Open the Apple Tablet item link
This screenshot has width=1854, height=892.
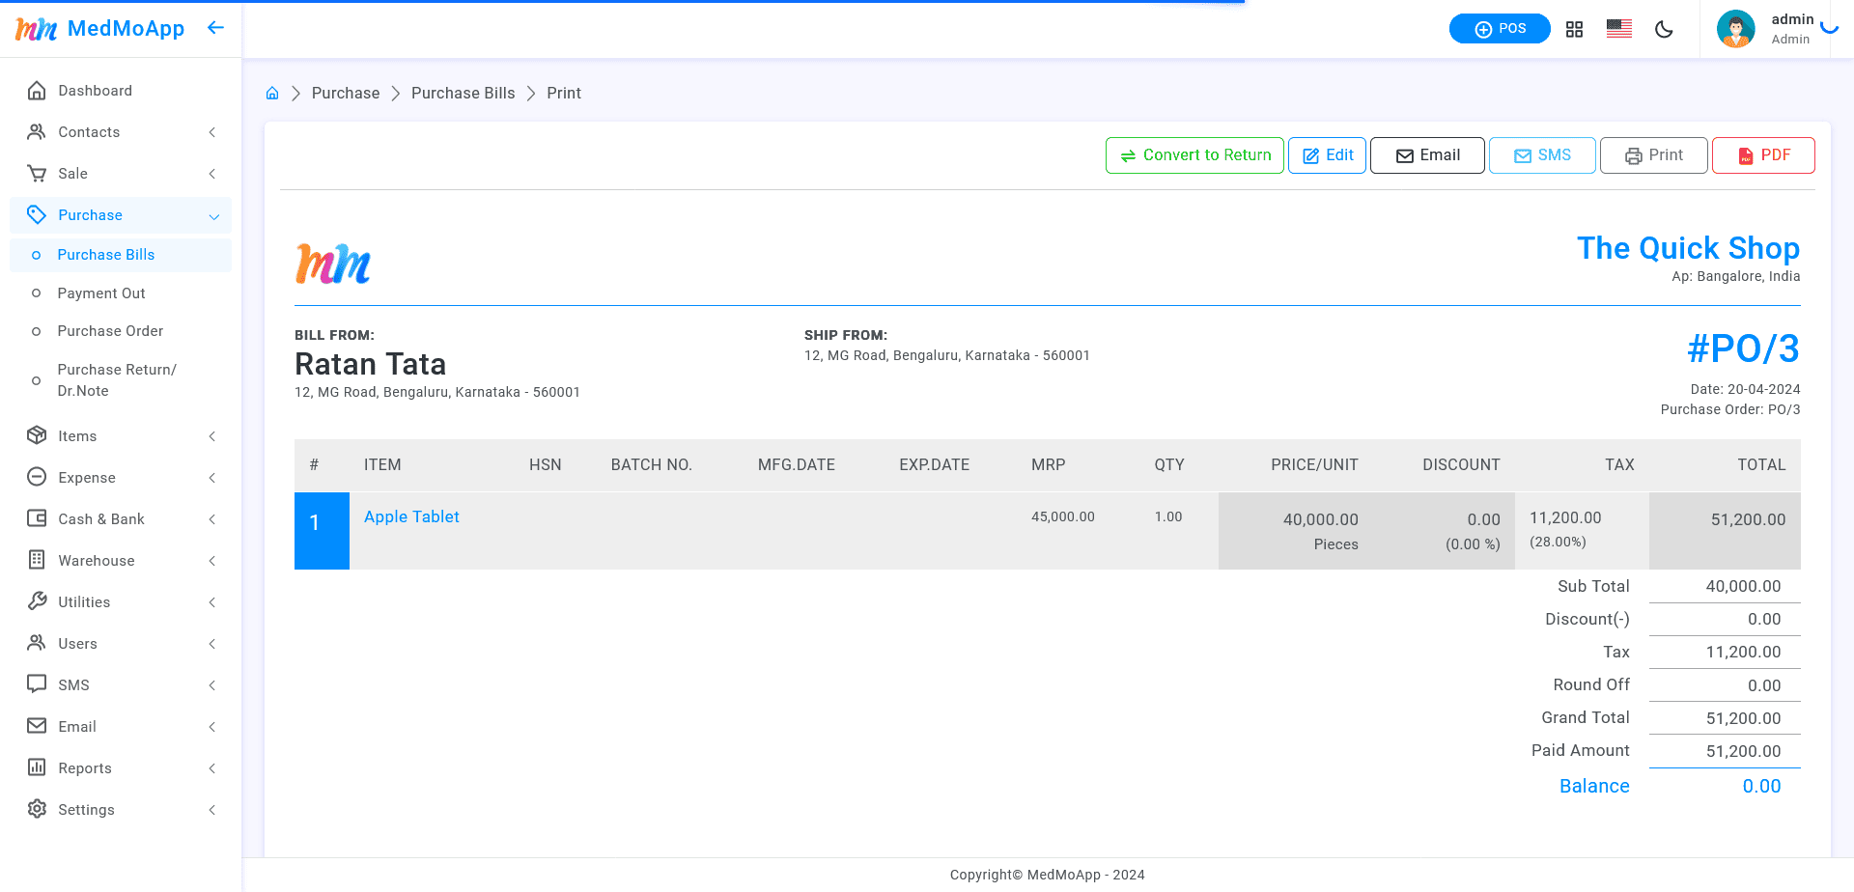point(411,517)
